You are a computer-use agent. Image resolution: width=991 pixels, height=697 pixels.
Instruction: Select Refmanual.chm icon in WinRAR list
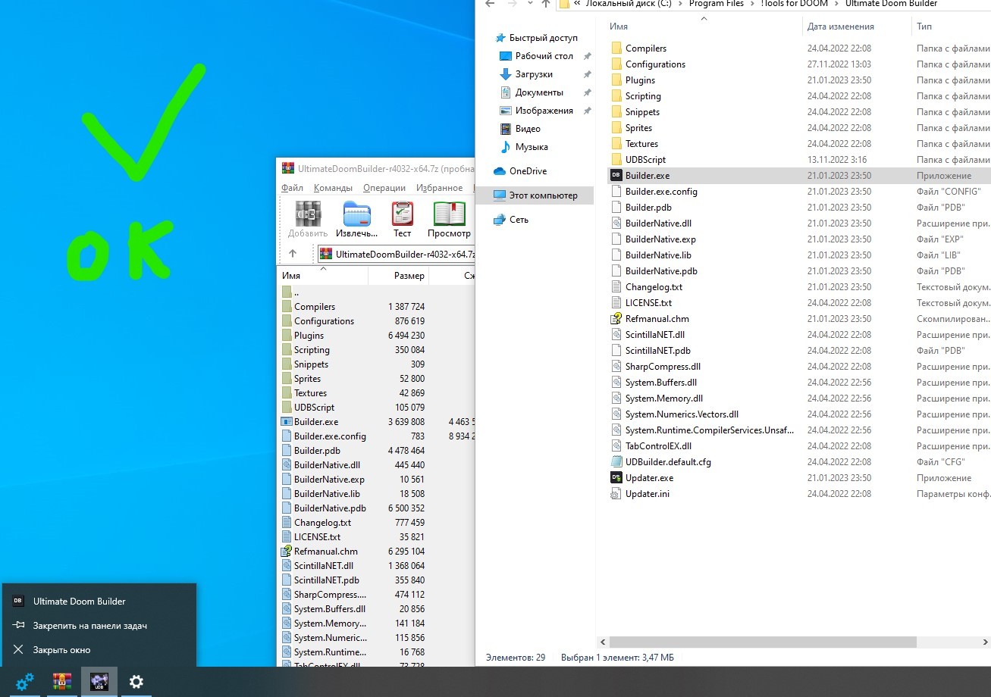[287, 551]
